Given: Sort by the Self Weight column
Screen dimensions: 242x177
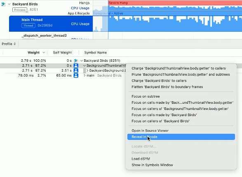Looking at the screenshot, I should pyautogui.click(x=62, y=53).
